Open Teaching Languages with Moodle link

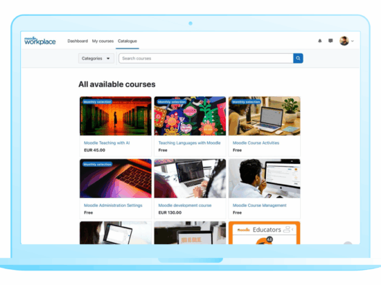pos(190,143)
